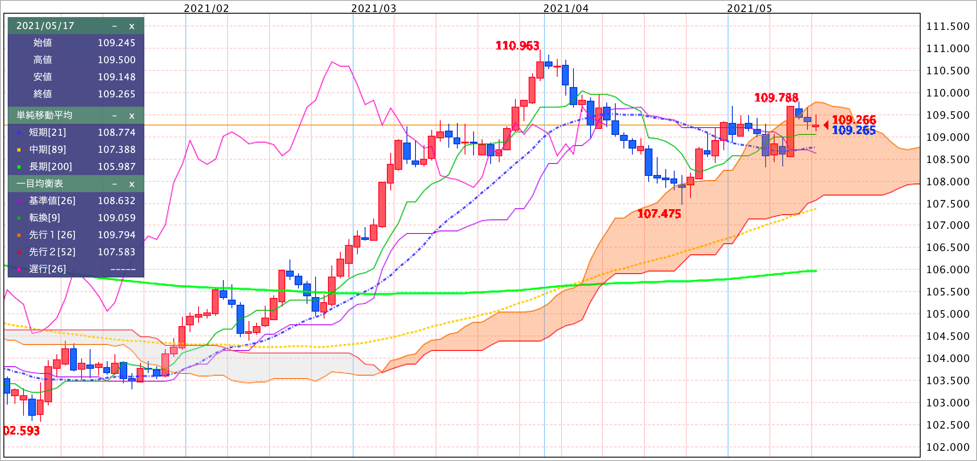Click the 転換[9] value 109.059
The width and height of the screenshot is (977, 461).
click(117, 218)
